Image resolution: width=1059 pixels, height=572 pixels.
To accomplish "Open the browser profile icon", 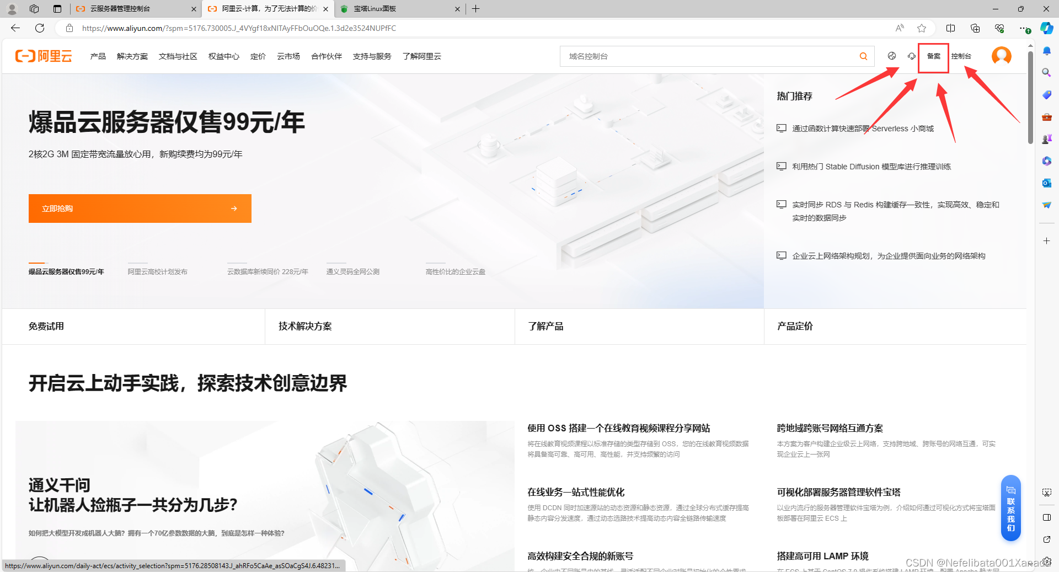I will 12,9.
